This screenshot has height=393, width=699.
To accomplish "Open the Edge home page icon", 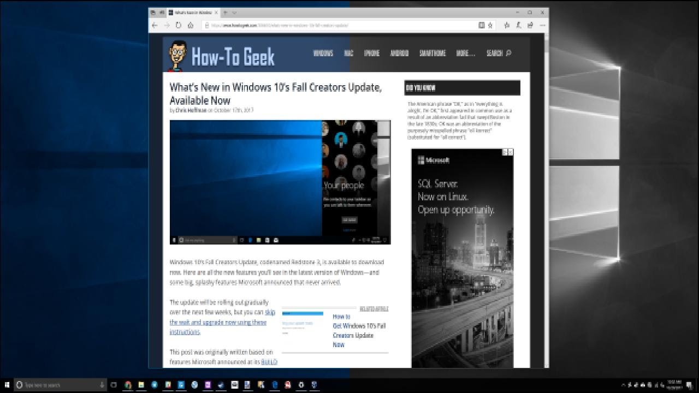I will pos(190,25).
